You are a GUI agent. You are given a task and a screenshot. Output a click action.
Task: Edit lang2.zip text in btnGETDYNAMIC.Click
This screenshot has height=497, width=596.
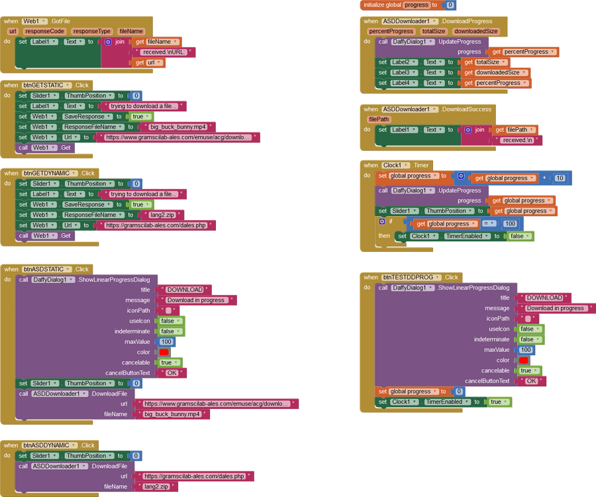162,215
